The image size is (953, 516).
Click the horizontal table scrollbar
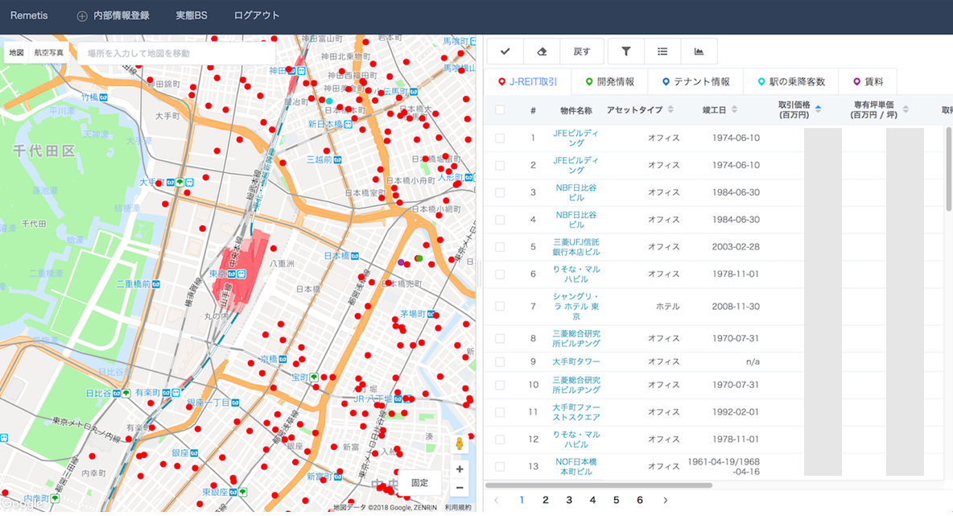599,485
